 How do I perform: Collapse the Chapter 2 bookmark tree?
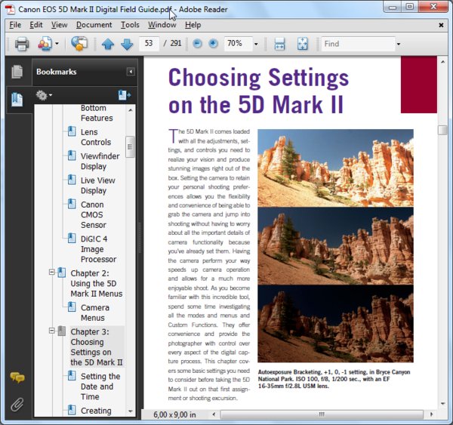click(x=51, y=273)
